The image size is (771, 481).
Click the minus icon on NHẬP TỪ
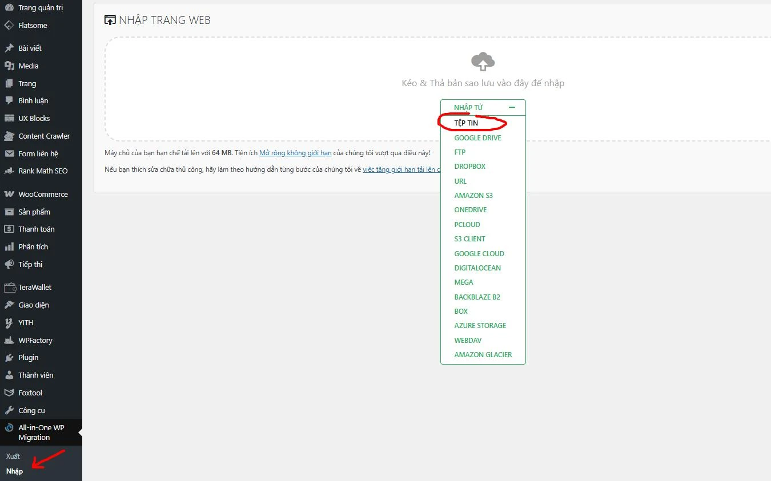click(x=512, y=107)
